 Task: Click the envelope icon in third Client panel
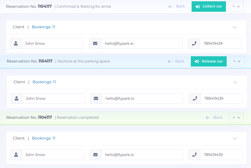click(95, 155)
